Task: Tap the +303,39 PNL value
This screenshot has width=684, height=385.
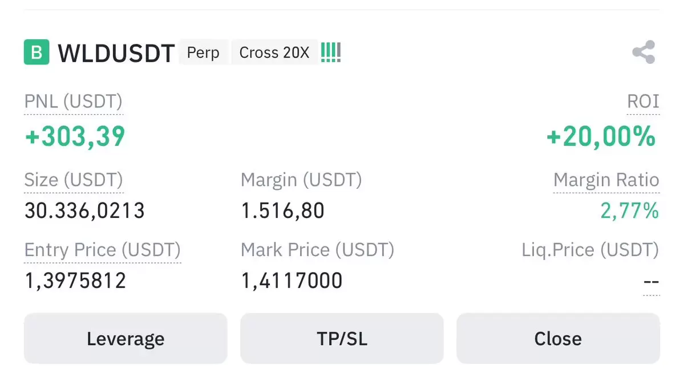Action: point(75,136)
